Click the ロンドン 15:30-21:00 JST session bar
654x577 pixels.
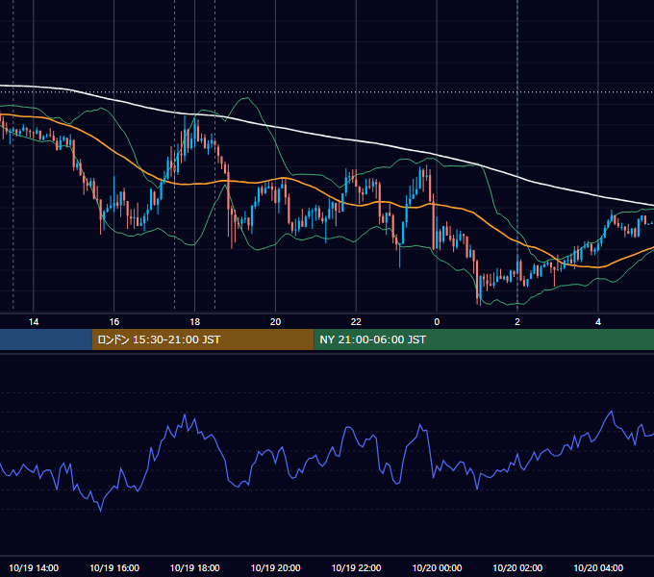[203, 339]
